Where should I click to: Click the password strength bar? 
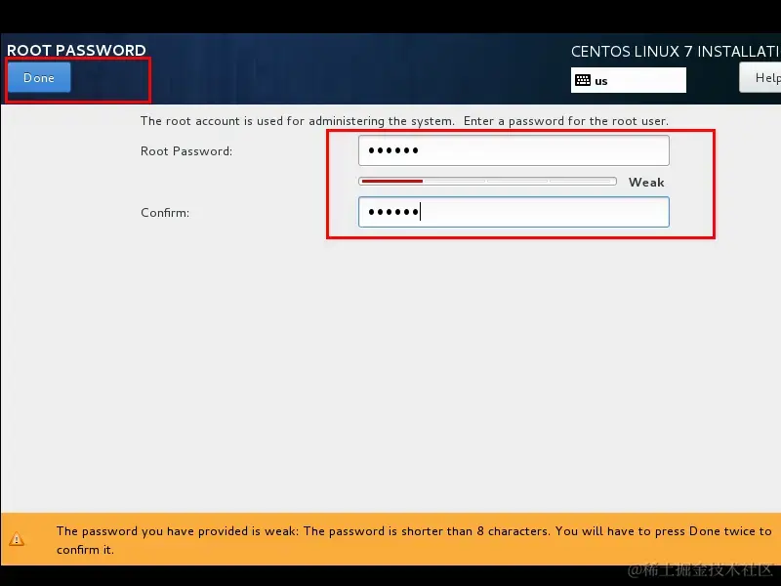pos(487,182)
